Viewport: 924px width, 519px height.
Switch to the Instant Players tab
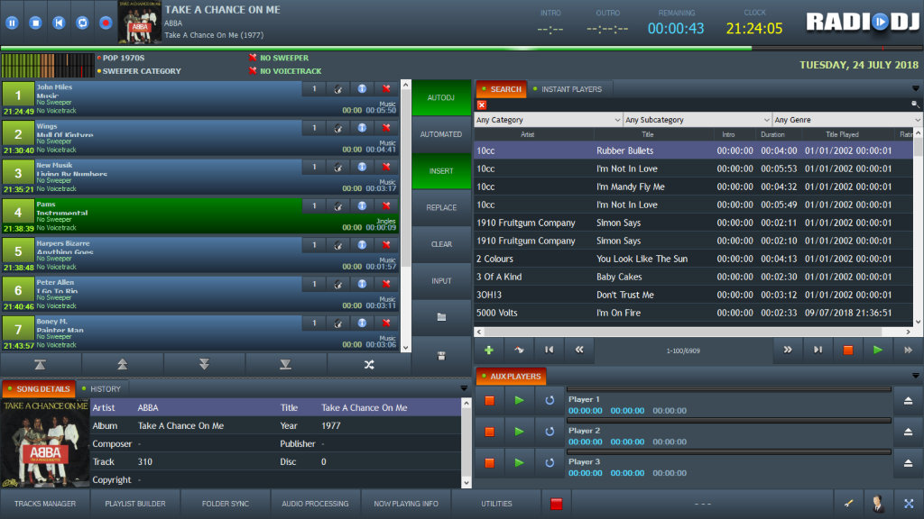pos(570,89)
